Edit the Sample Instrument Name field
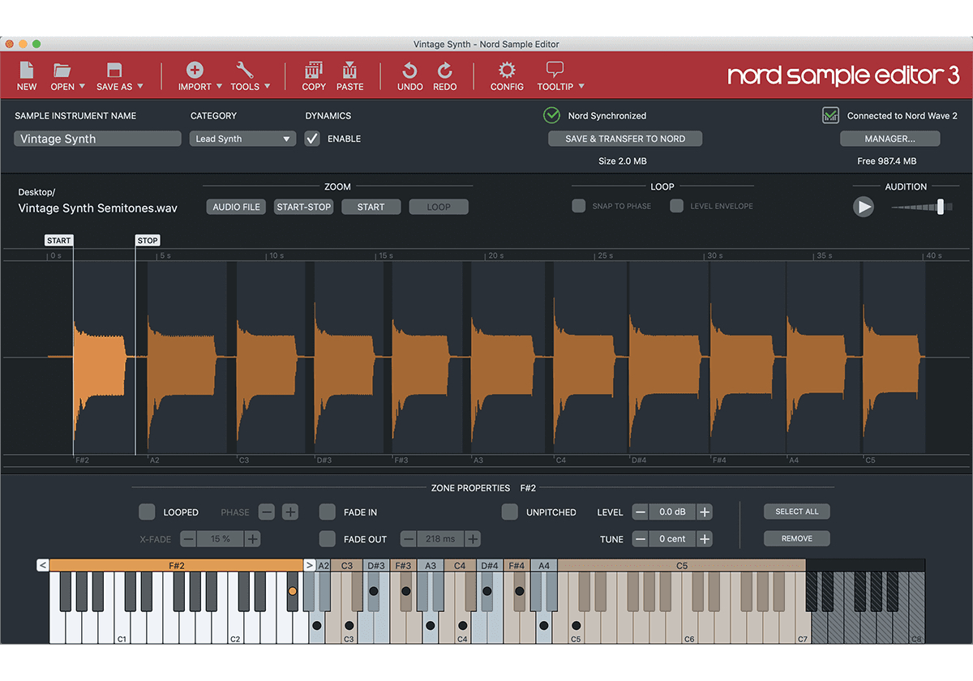 (97, 139)
